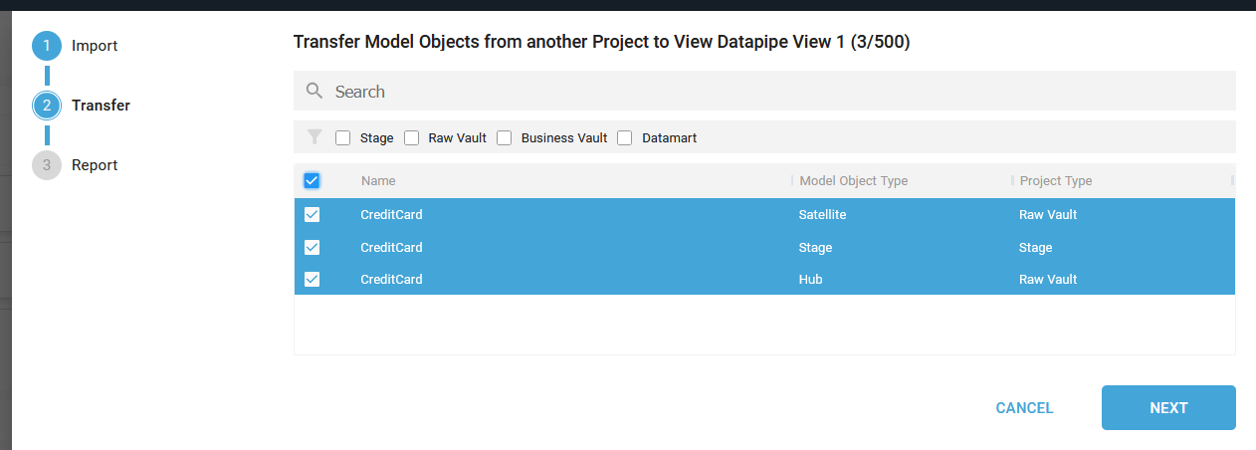Image resolution: width=1256 pixels, height=450 pixels.
Task: Toggle the Raw Vault filter checkbox
Action: pos(412,138)
